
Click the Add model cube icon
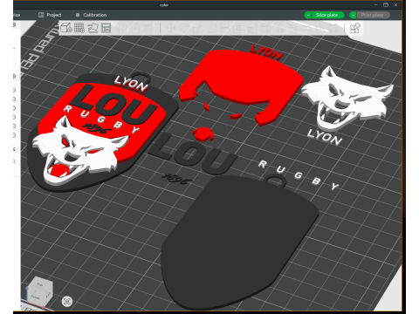tap(66, 28)
